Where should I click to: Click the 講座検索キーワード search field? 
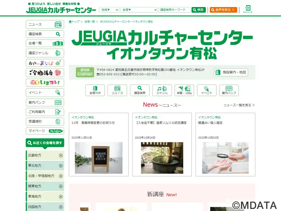click(174, 10)
